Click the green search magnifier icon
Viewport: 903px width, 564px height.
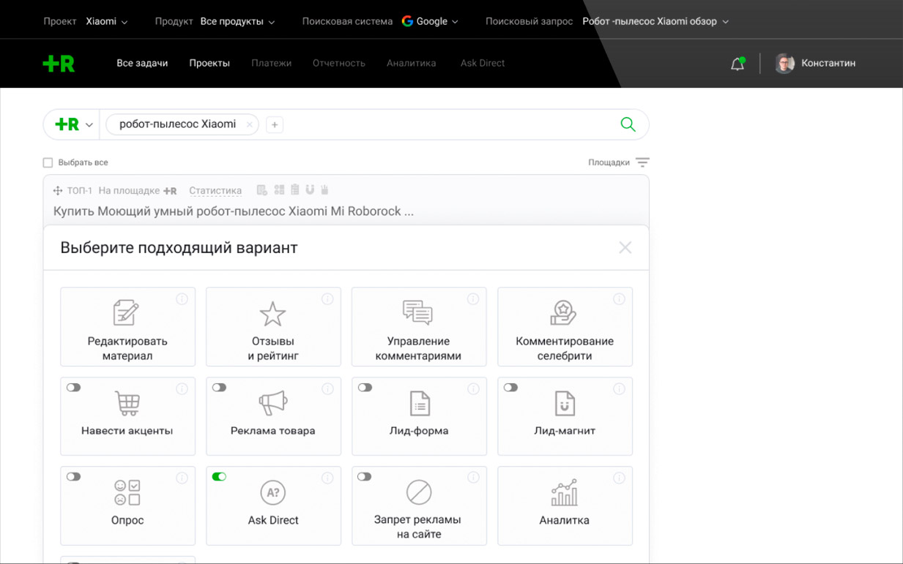(x=628, y=124)
